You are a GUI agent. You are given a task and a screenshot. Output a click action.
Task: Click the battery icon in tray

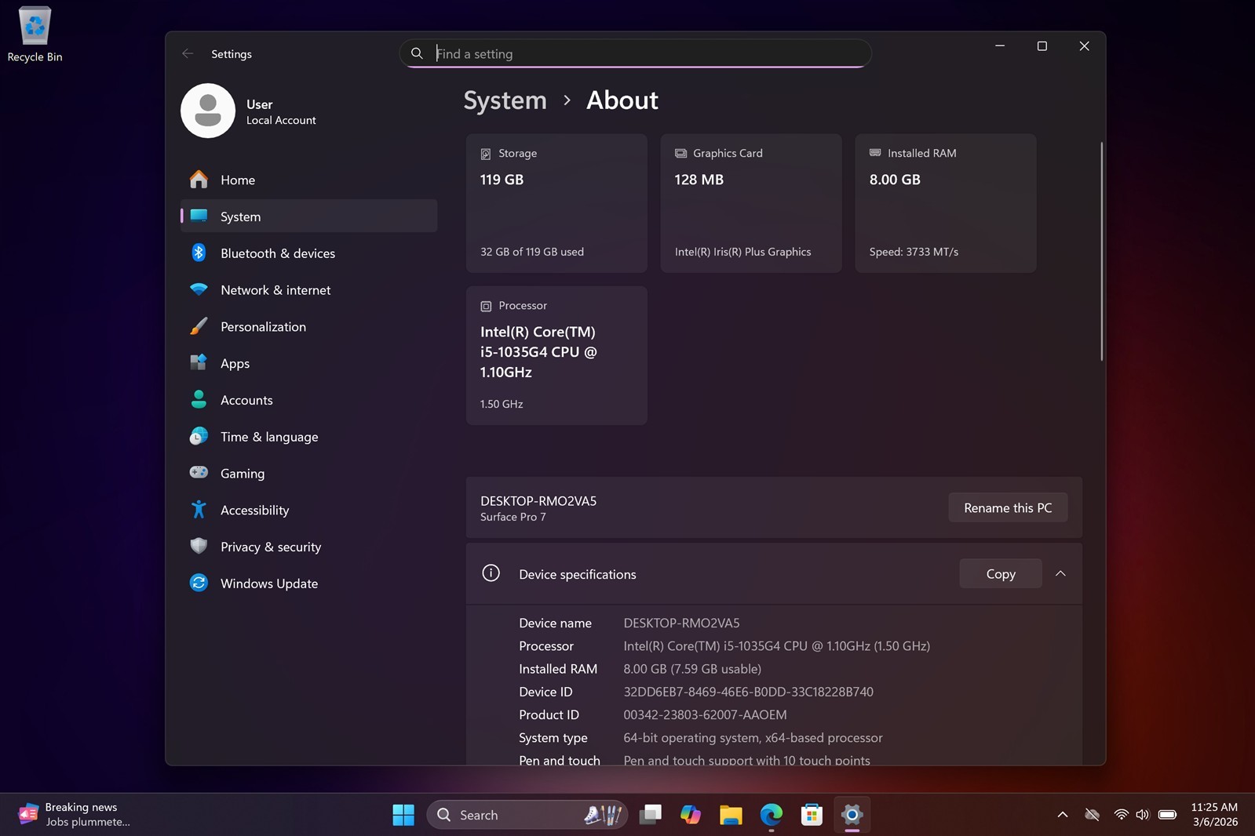point(1167,815)
